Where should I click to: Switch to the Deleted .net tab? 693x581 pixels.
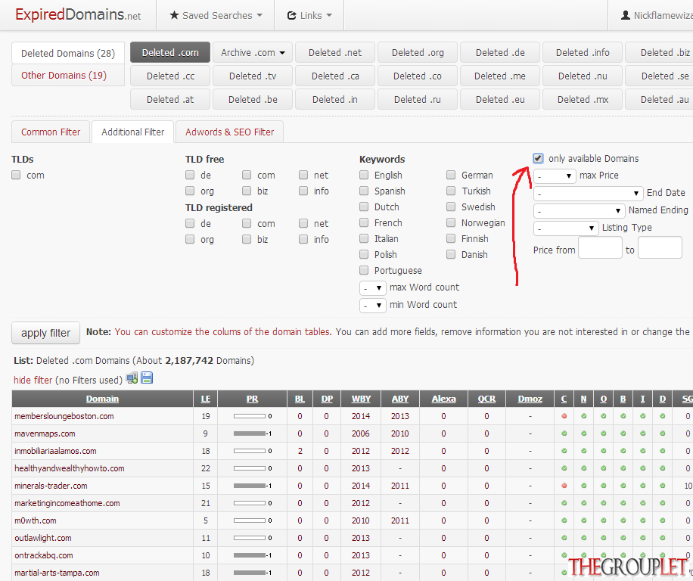(335, 52)
